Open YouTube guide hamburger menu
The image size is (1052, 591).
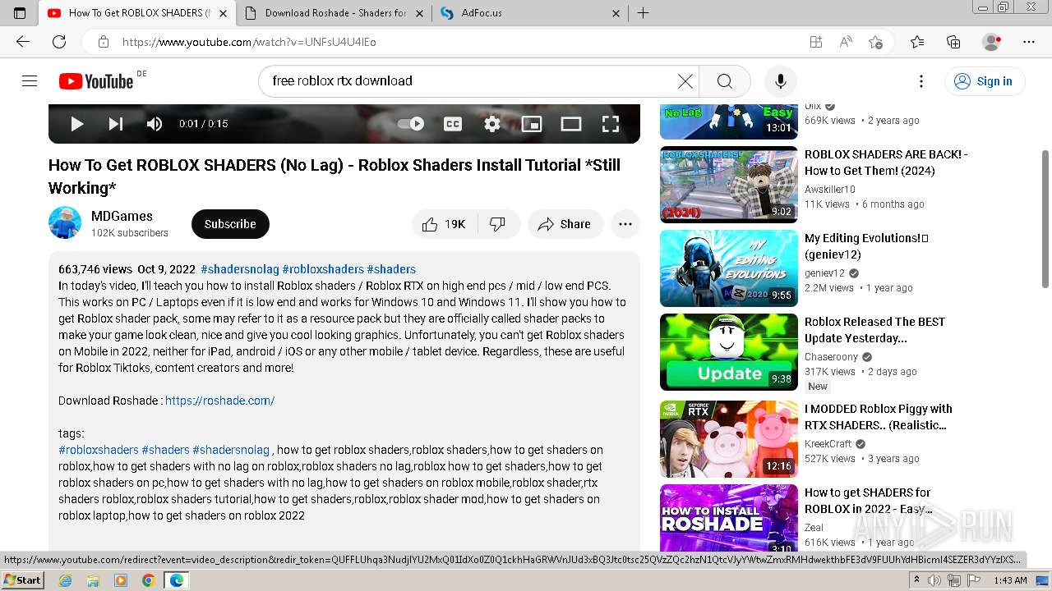(x=30, y=80)
